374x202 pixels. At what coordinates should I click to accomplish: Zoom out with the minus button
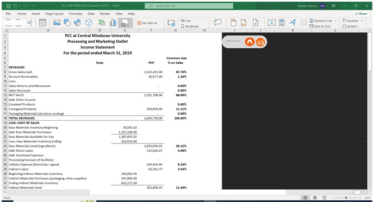[331, 198]
